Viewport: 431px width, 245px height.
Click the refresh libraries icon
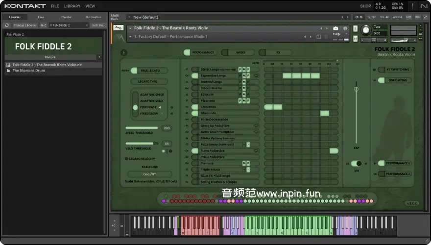pyautogui.click(x=7, y=25)
